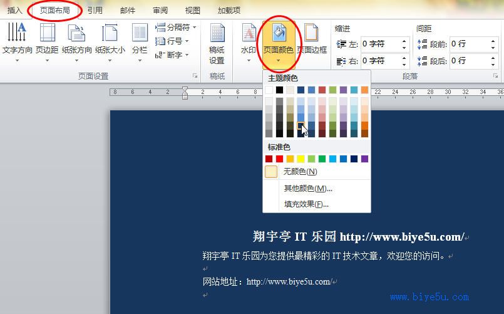Pick the dark red standard color
The height and width of the screenshot is (314, 504).
pyautogui.click(x=269, y=159)
